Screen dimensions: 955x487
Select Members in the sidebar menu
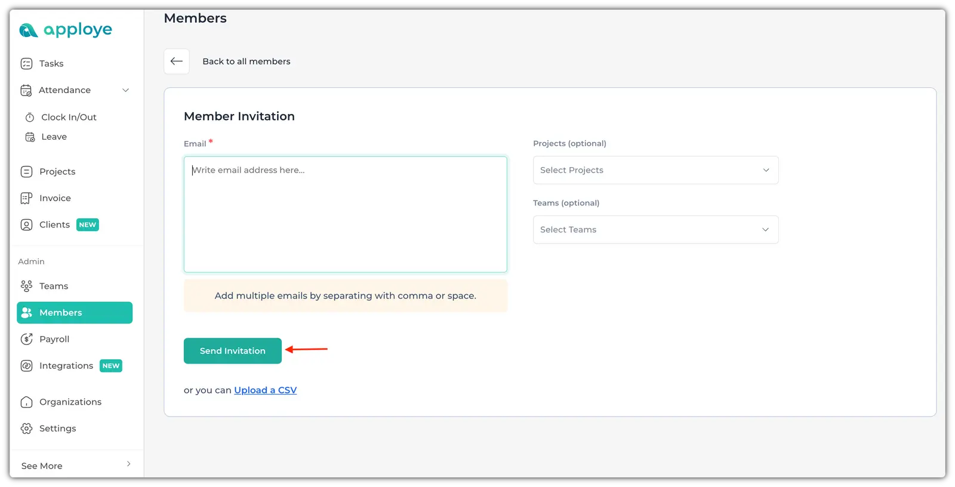click(x=75, y=313)
